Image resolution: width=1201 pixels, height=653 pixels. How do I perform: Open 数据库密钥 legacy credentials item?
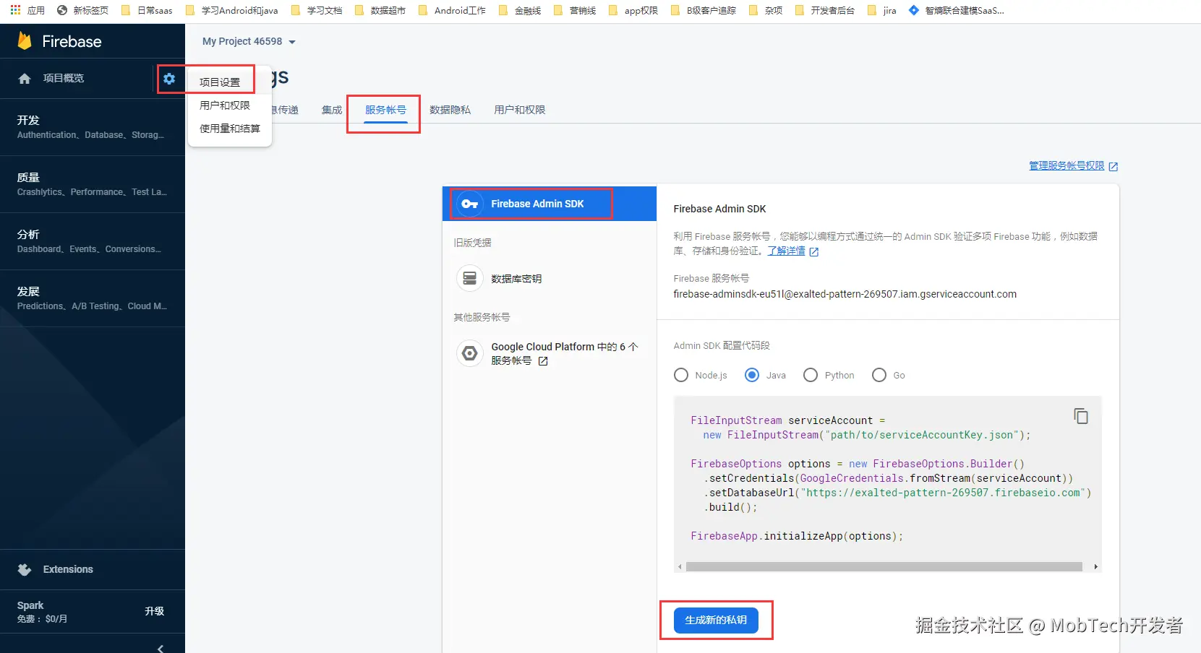click(x=550, y=278)
